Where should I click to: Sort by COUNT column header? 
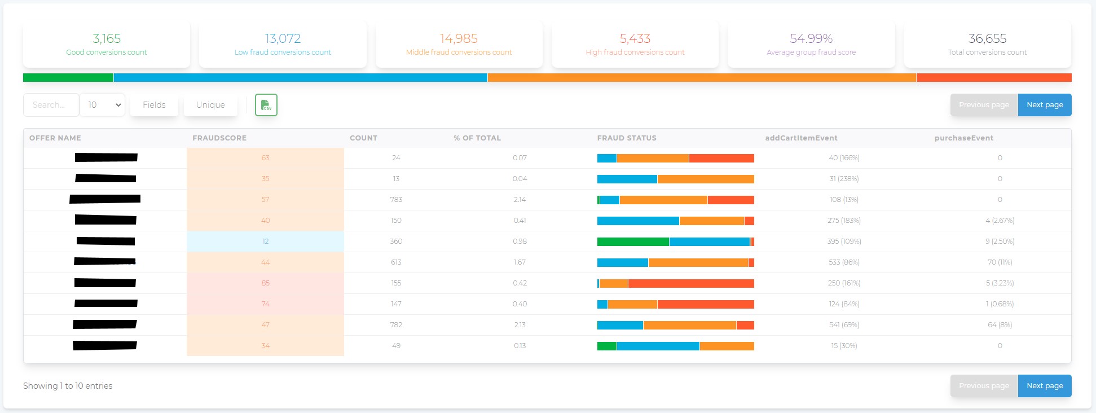tap(363, 138)
